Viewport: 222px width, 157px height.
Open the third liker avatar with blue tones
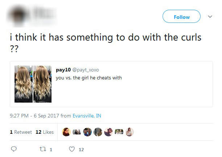click(87, 132)
